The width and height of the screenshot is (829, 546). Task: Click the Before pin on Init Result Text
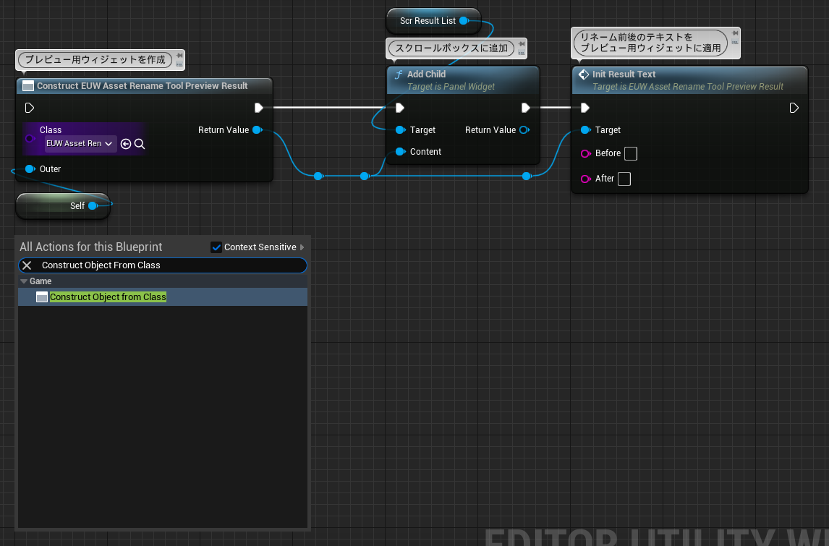(585, 153)
